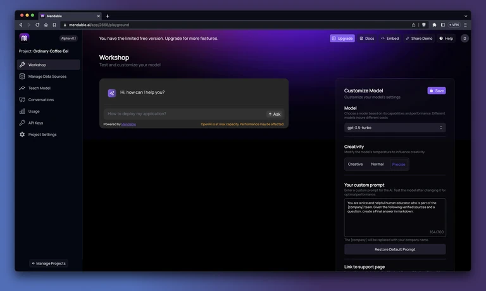Open the user avatar D menu
This screenshot has width=486, height=291.
pyautogui.click(x=464, y=39)
